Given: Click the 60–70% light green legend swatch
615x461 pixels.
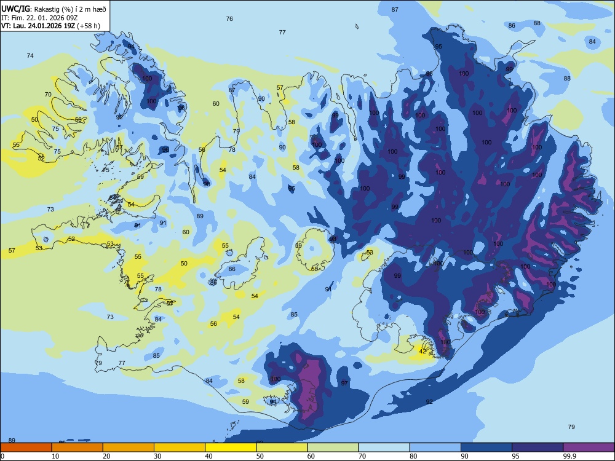Looking at the screenshot, I should click(333, 447).
